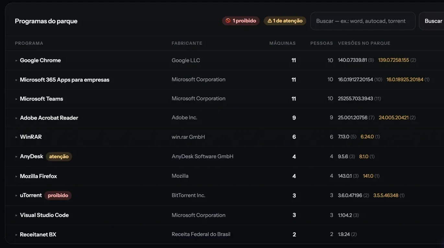
Task: Sort by the FABRICANTE column header
Action: click(x=187, y=43)
